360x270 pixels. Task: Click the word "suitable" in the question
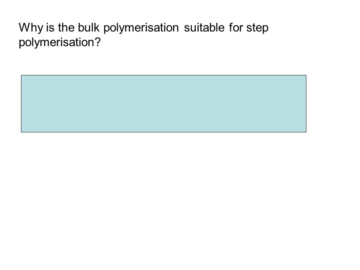[x=204, y=27]
